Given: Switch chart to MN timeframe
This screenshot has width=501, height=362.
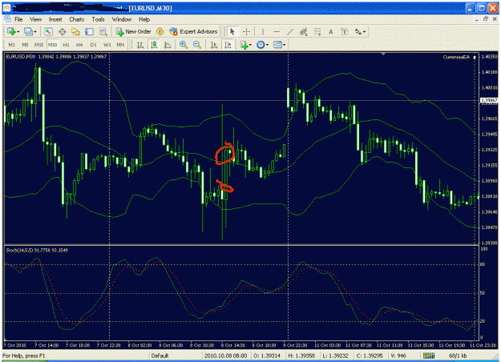Looking at the screenshot, I should (x=120, y=45).
